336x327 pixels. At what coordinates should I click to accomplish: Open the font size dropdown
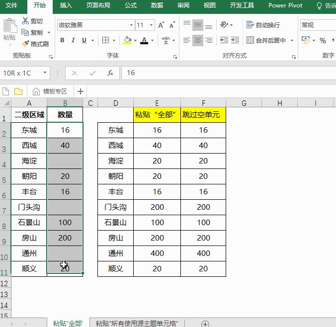151,25
